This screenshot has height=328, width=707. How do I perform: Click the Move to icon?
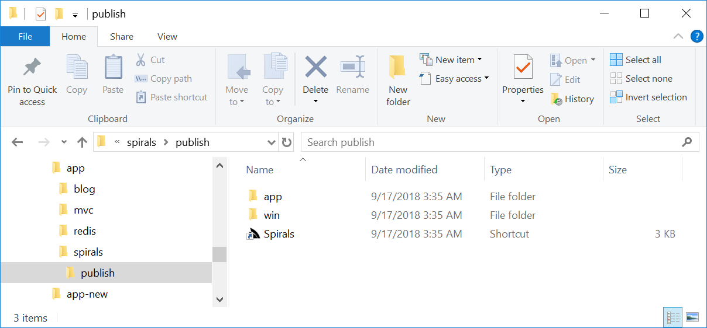(x=238, y=67)
